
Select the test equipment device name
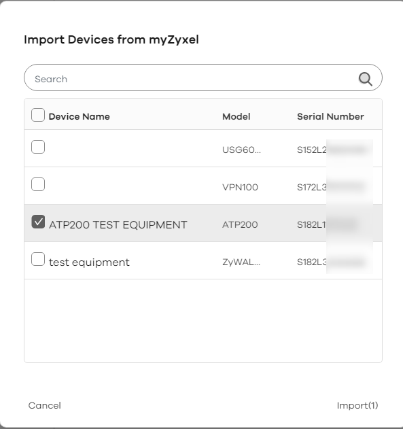(x=89, y=262)
